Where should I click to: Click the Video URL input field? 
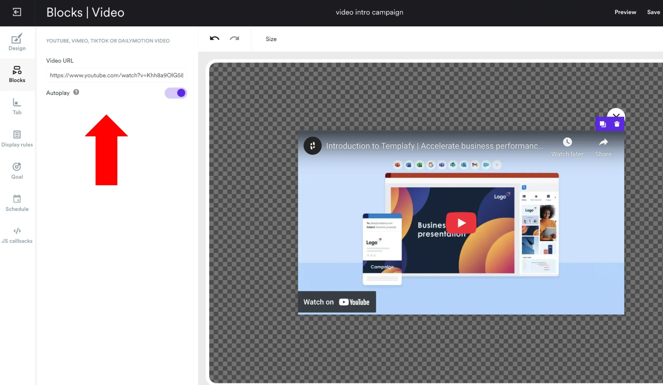click(117, 75)
